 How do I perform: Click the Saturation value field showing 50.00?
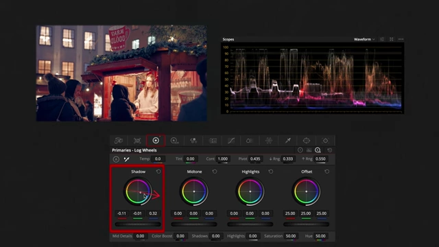291,236
